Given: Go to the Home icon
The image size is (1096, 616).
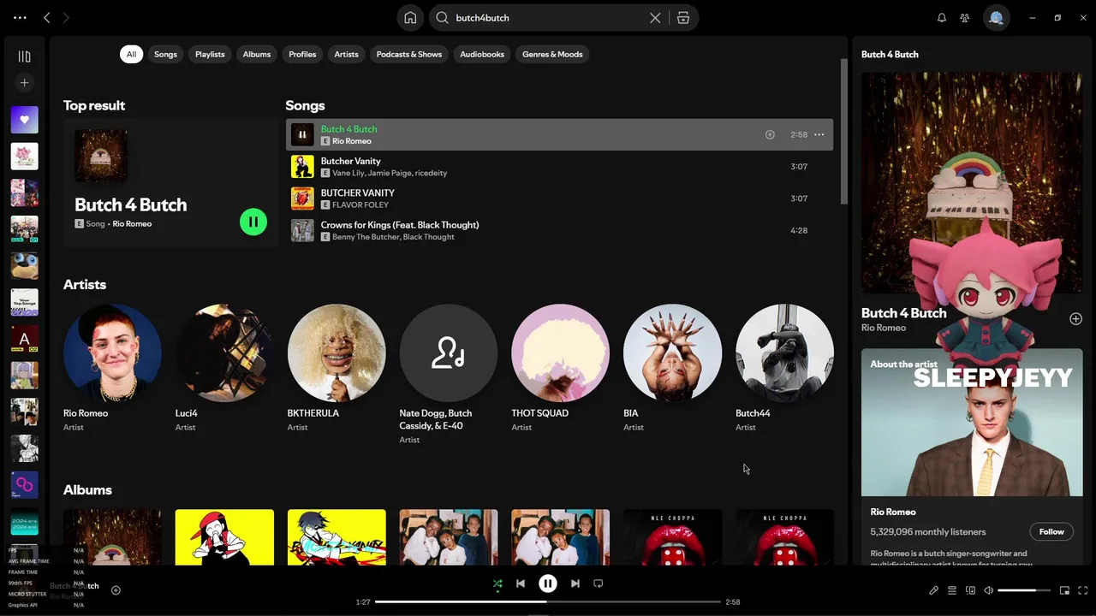Looking at the screenshot, I should [x=410, y=18].
